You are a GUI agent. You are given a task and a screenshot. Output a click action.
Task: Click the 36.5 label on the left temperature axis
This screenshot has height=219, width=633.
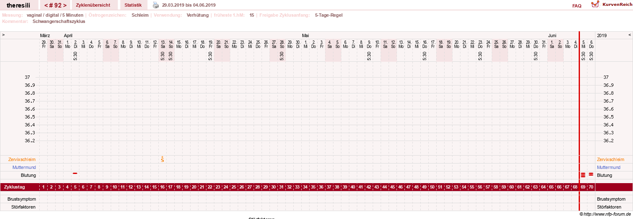click(x=30, y=117)
